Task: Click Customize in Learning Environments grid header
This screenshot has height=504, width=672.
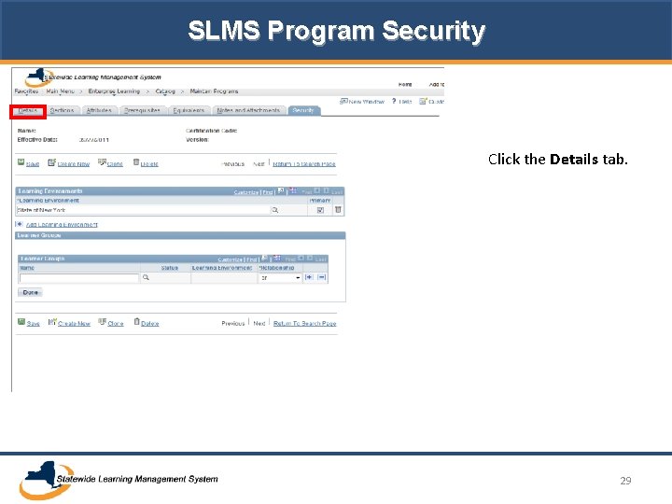Action: tap(246, 192)
